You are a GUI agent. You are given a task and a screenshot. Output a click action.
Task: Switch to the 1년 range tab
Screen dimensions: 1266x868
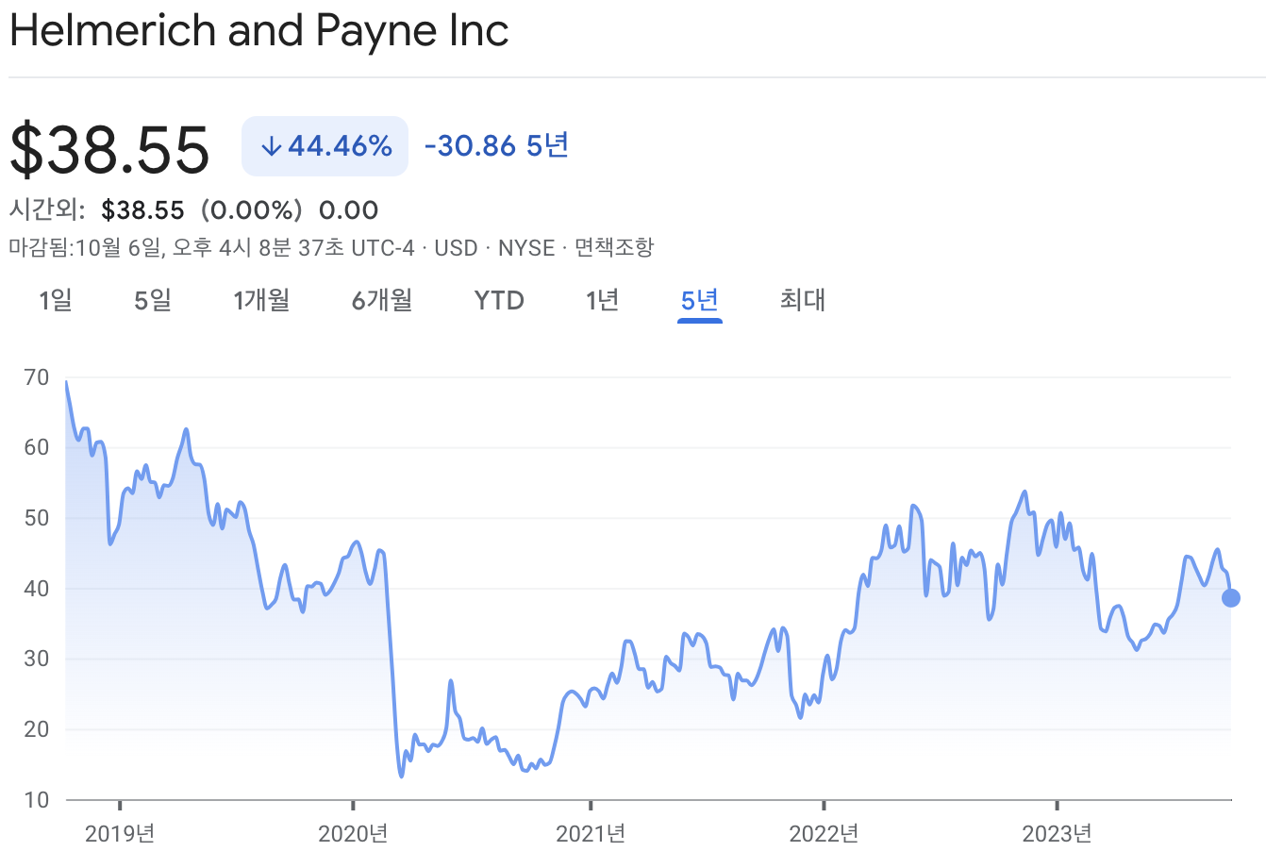pos(602,301)
